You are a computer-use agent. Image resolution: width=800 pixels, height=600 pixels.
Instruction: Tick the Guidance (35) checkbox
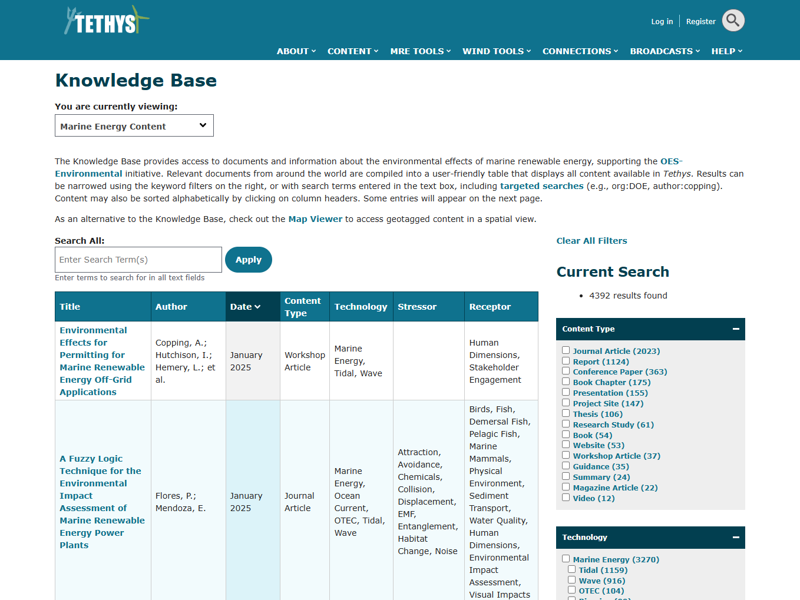coord(566,466)
